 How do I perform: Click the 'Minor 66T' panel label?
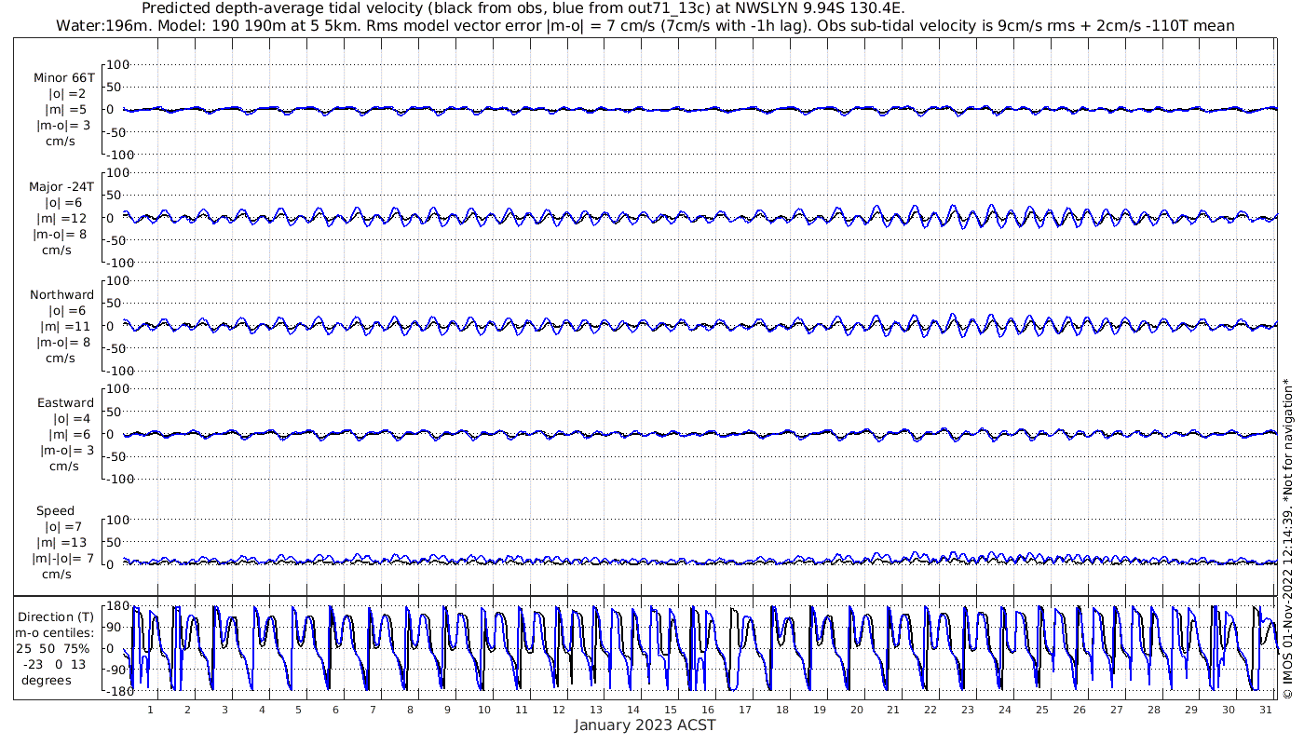(x=63, y=78)
